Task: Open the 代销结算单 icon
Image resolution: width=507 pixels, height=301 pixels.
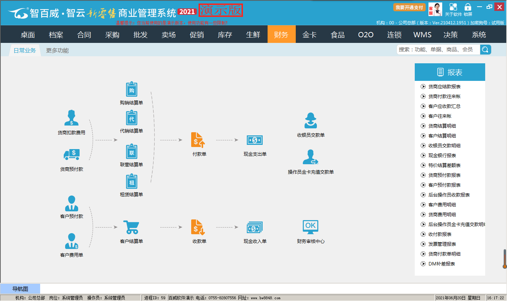Action: [131, 118]
